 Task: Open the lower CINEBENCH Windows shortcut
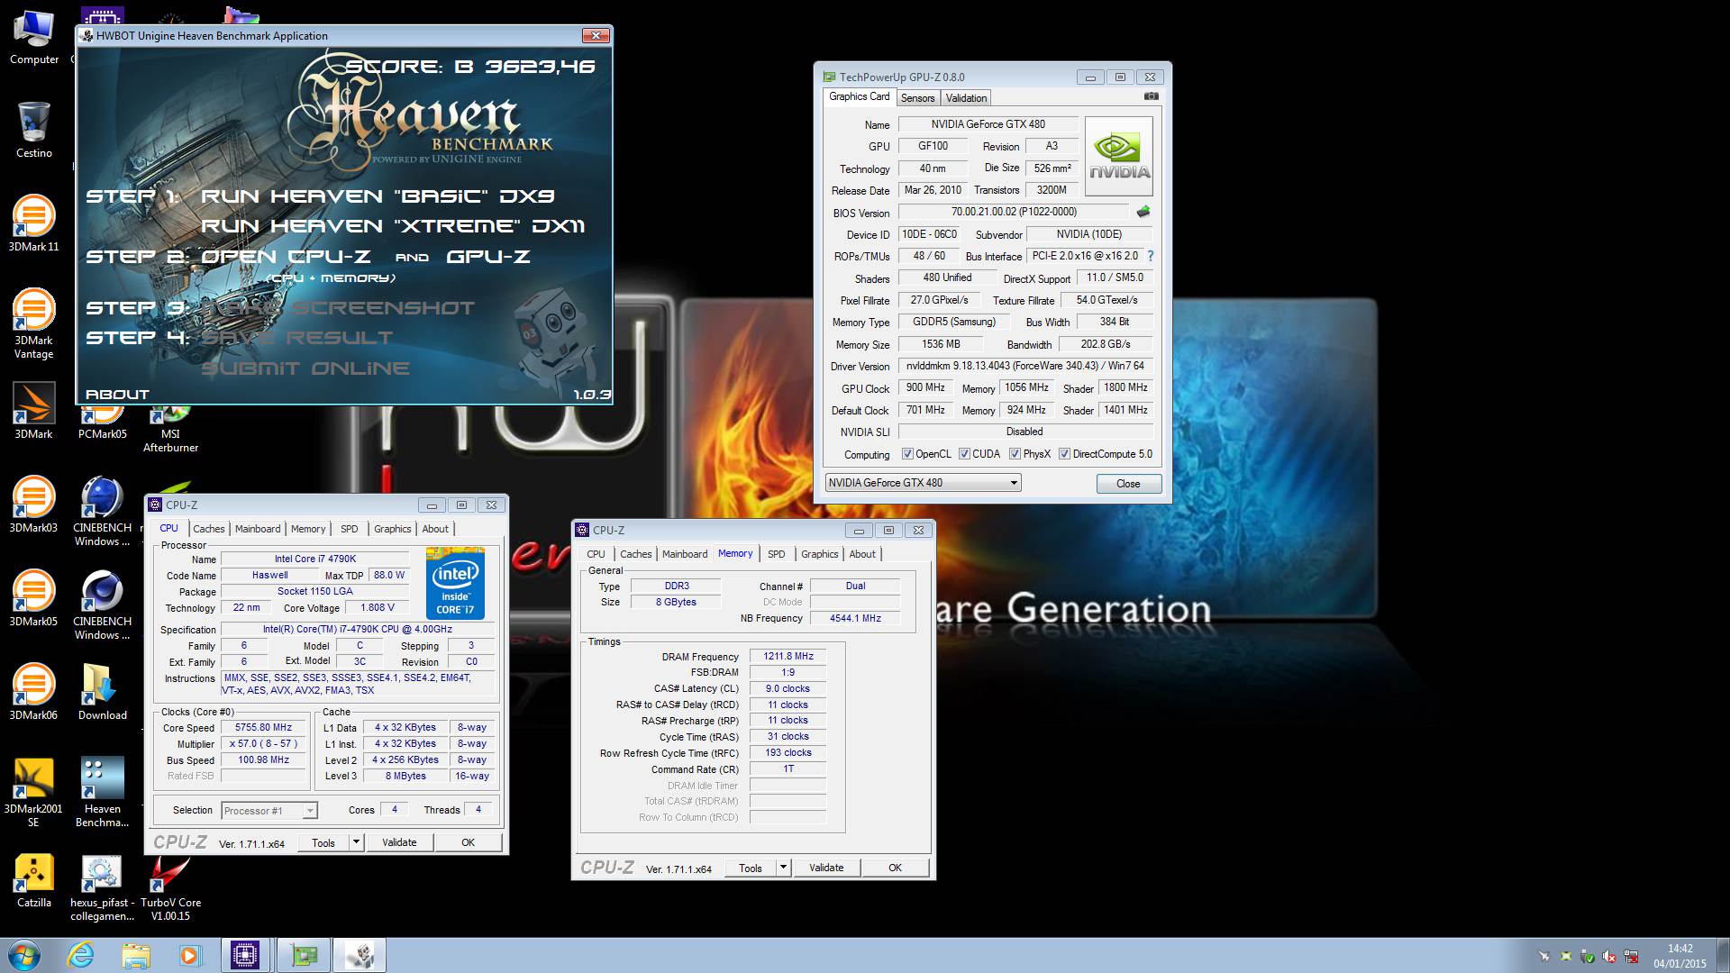point(103,605)
